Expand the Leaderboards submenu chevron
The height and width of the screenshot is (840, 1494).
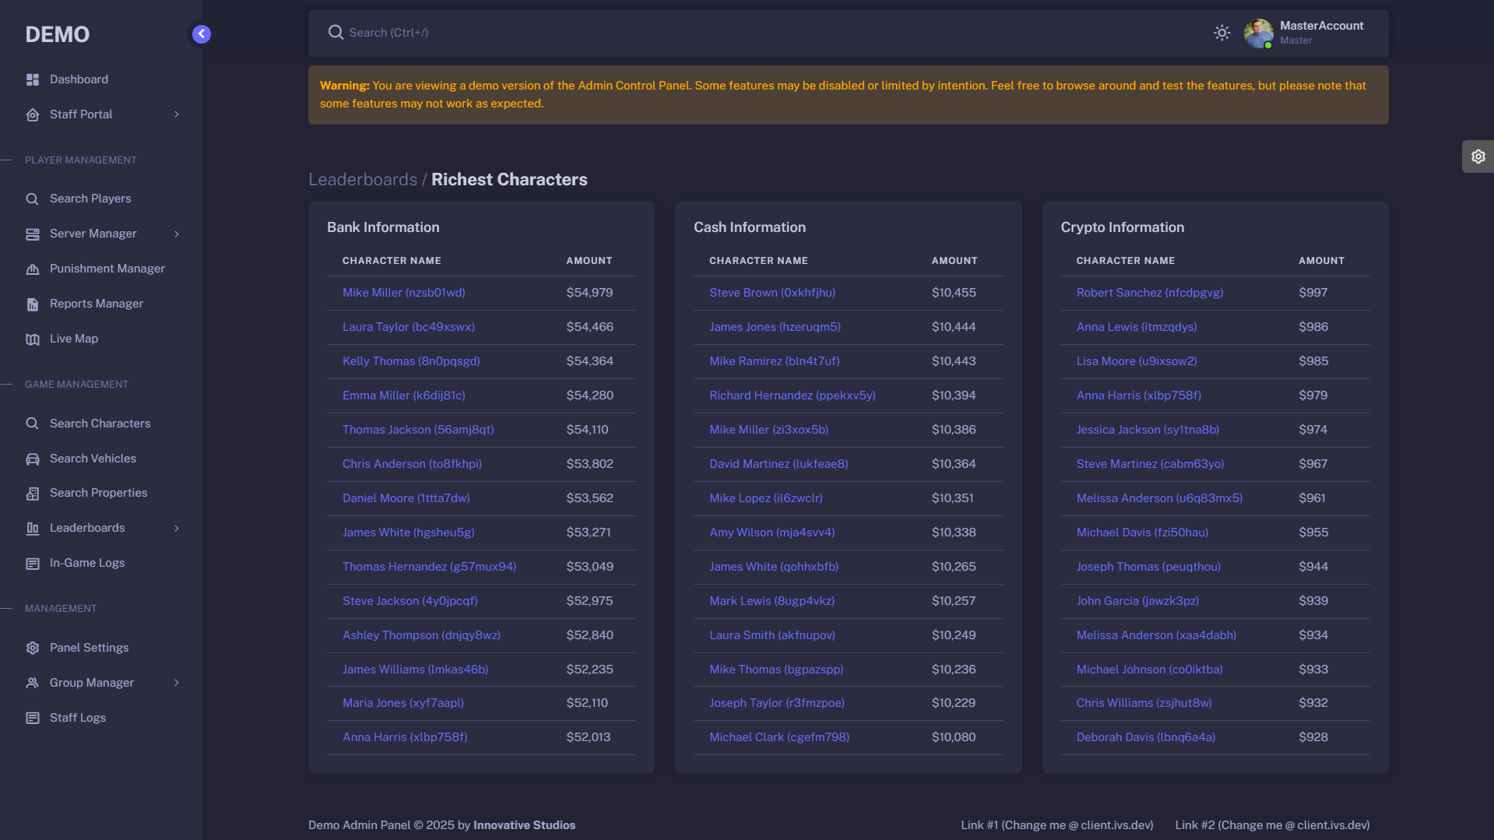[x=177, y=529]
